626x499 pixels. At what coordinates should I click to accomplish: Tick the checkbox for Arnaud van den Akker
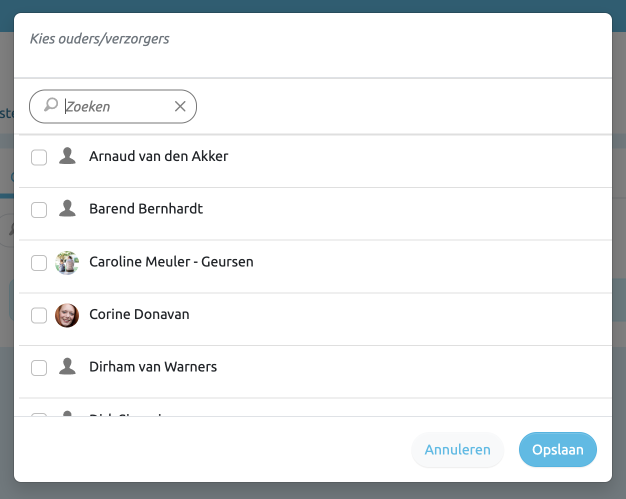[x=39, y=157]
